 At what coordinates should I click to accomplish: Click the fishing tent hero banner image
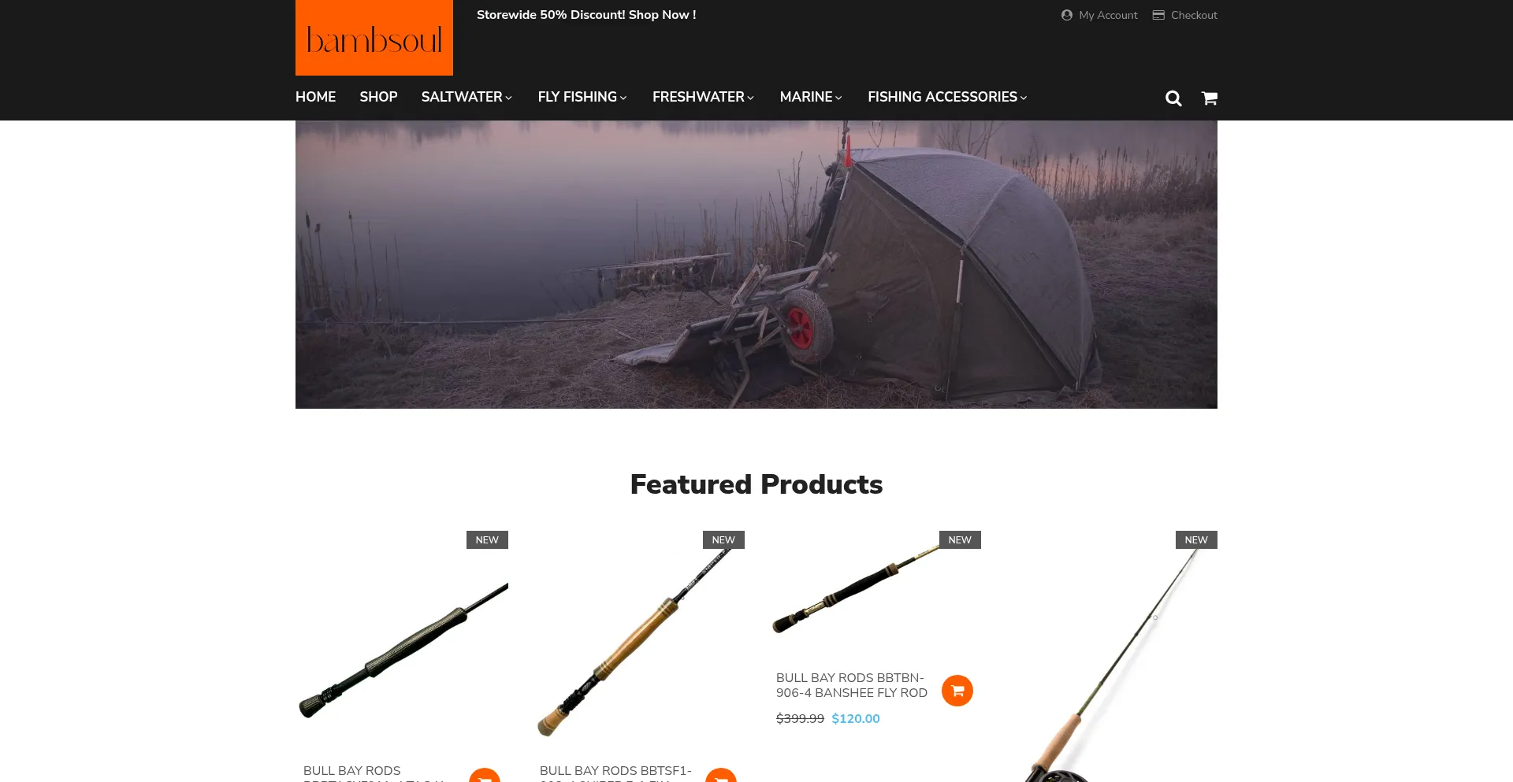(756, 265)
